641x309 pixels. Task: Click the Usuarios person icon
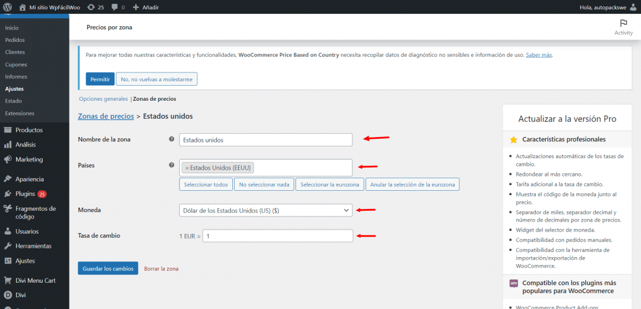[x=8, y=231]
